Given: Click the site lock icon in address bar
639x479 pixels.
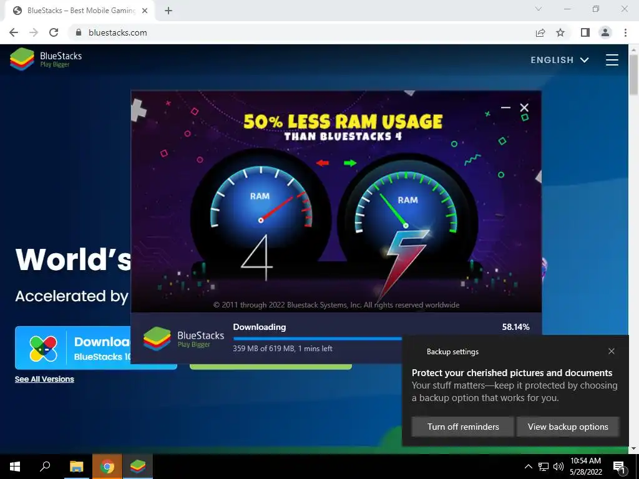Looking at the screenshot, I should [x=79, y=32].
